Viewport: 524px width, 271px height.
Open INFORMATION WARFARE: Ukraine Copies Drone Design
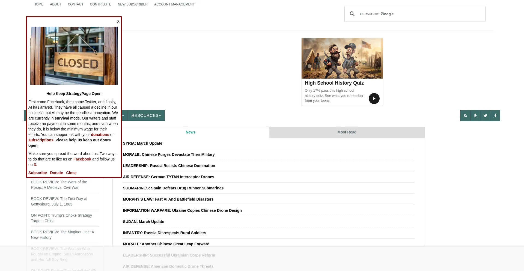(182, 210)
